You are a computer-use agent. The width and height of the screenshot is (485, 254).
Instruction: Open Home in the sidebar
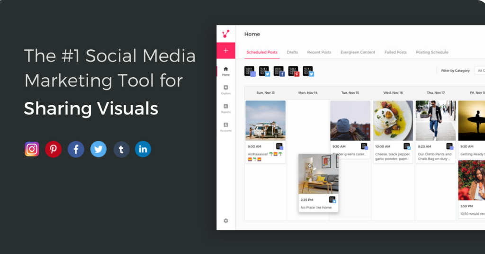click(x=226, y=71)
